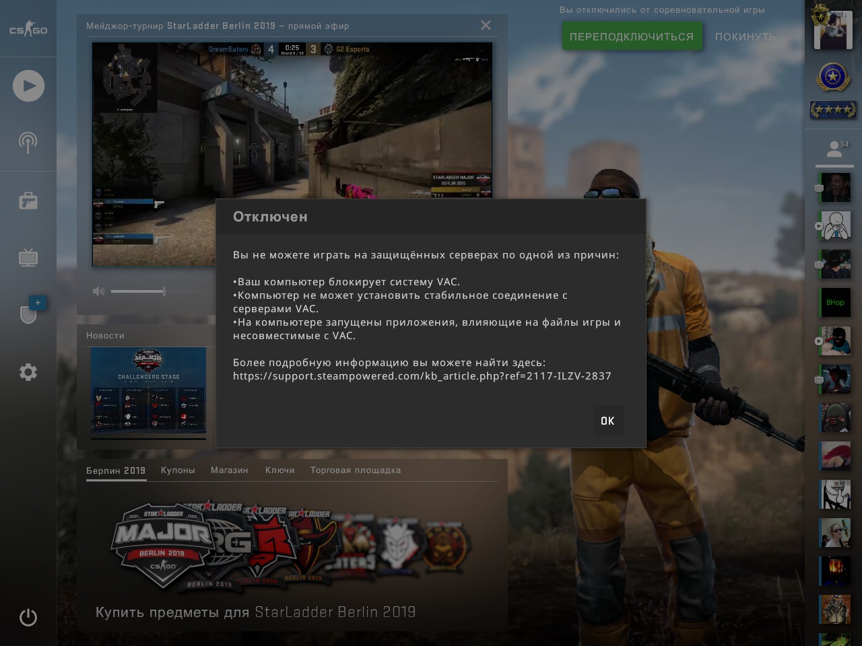The width and height of the screenshot is (862, 646).
Task: Select the woman with sunglasses friend avatar
Action: pyautogui.click(x=836, y=532)
